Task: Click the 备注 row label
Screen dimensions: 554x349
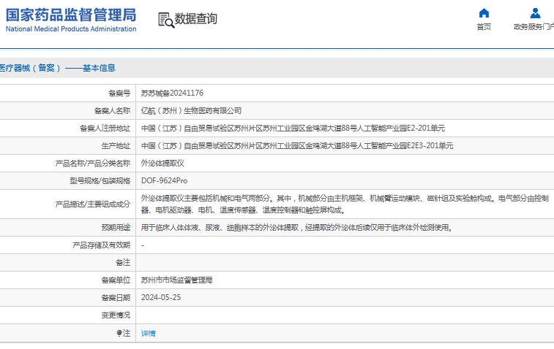Action: (123, 263)
